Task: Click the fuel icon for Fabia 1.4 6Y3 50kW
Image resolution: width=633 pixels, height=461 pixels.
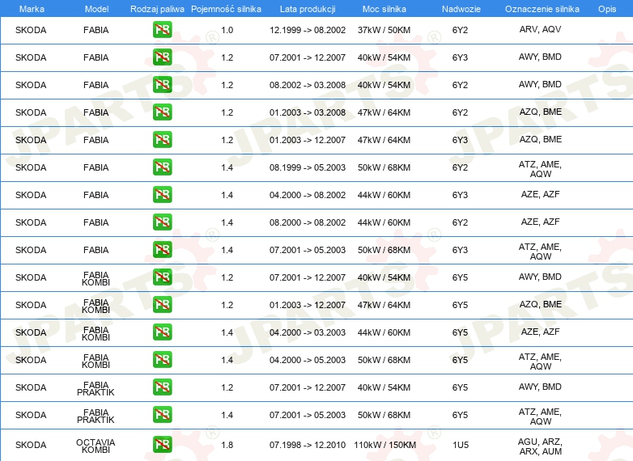Action: 162,249
